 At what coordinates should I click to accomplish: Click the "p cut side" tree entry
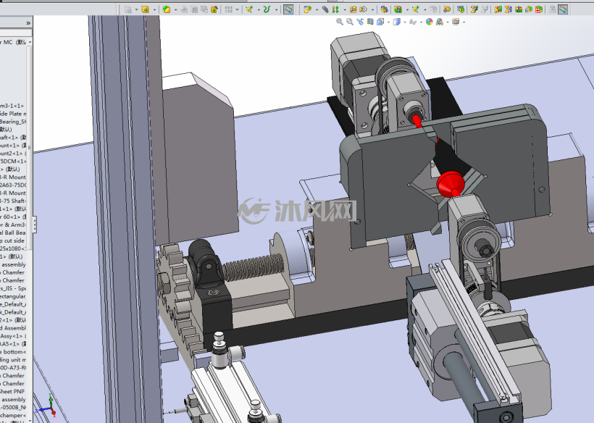[12, 240]
